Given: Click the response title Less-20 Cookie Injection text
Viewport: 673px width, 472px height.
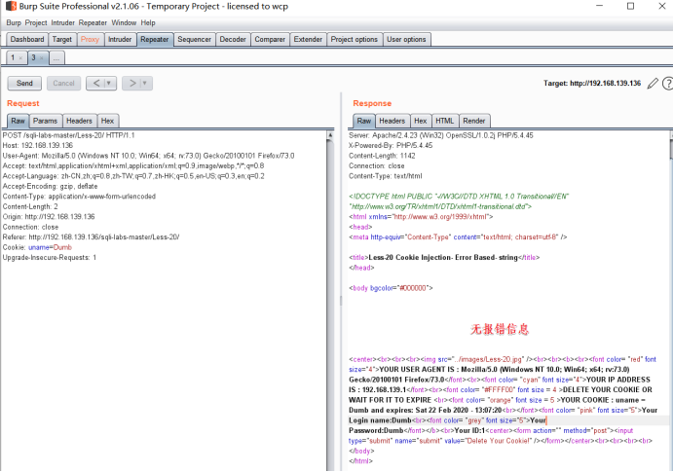Looking at the screenshot, I should (x=443, y=258).
